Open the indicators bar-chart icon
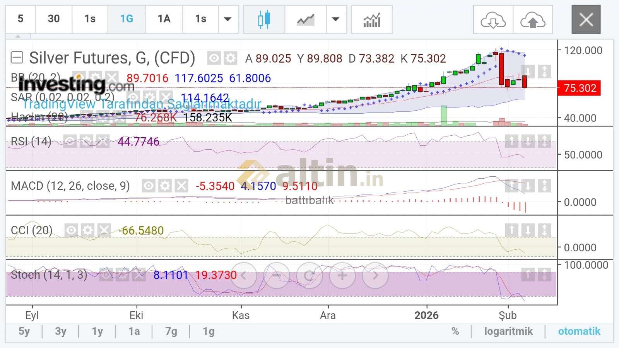This screenshot has width=619, height=348. click(x=371, y=19)
